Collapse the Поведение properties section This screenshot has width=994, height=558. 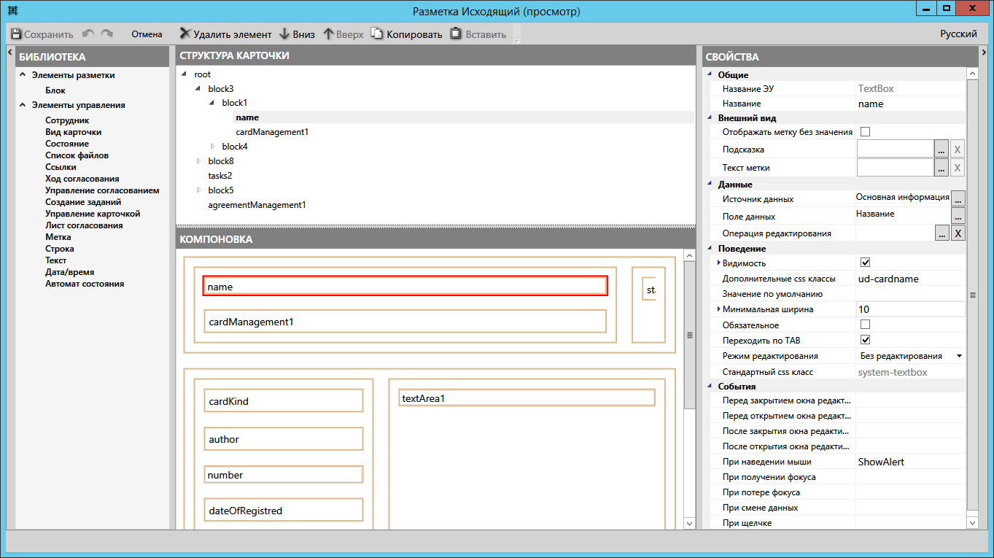709,249
